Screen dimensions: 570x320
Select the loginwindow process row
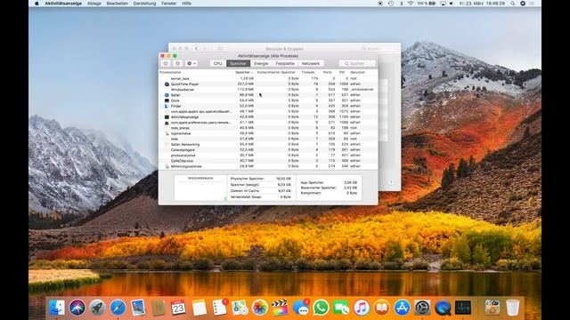pyautogui.click(x=268, y=133)
